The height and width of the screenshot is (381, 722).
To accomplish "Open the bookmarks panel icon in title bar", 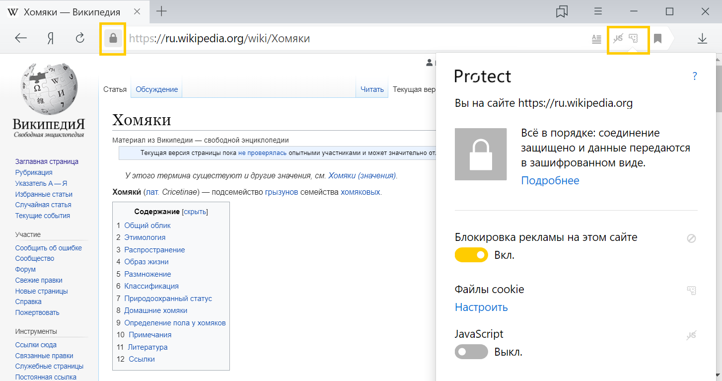I will pyautogui.click(x=562, y=11).
